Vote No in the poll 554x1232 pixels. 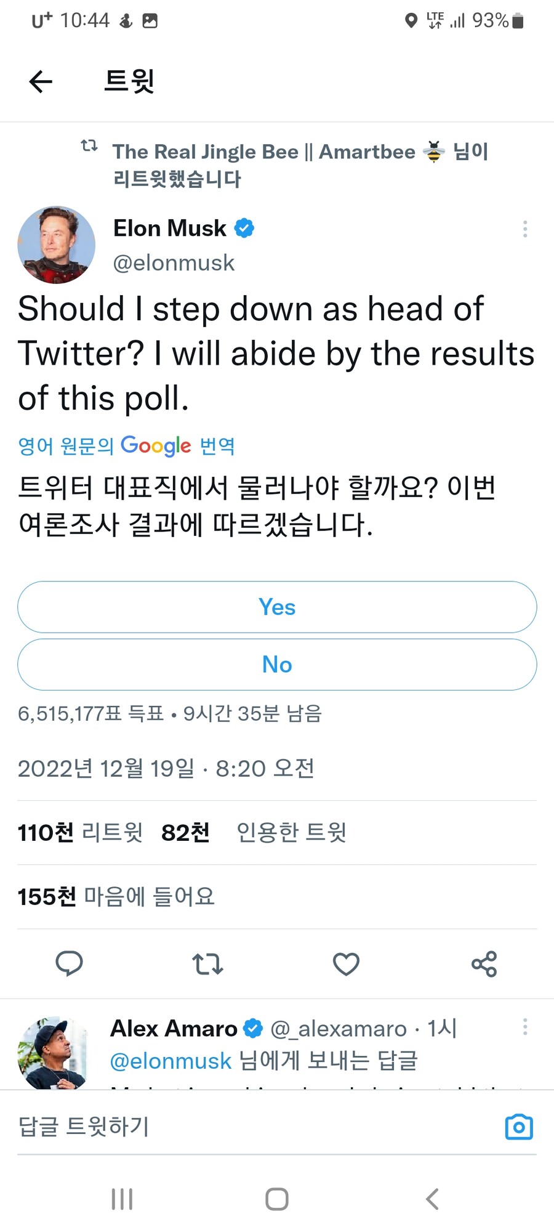tap(277, 664)
